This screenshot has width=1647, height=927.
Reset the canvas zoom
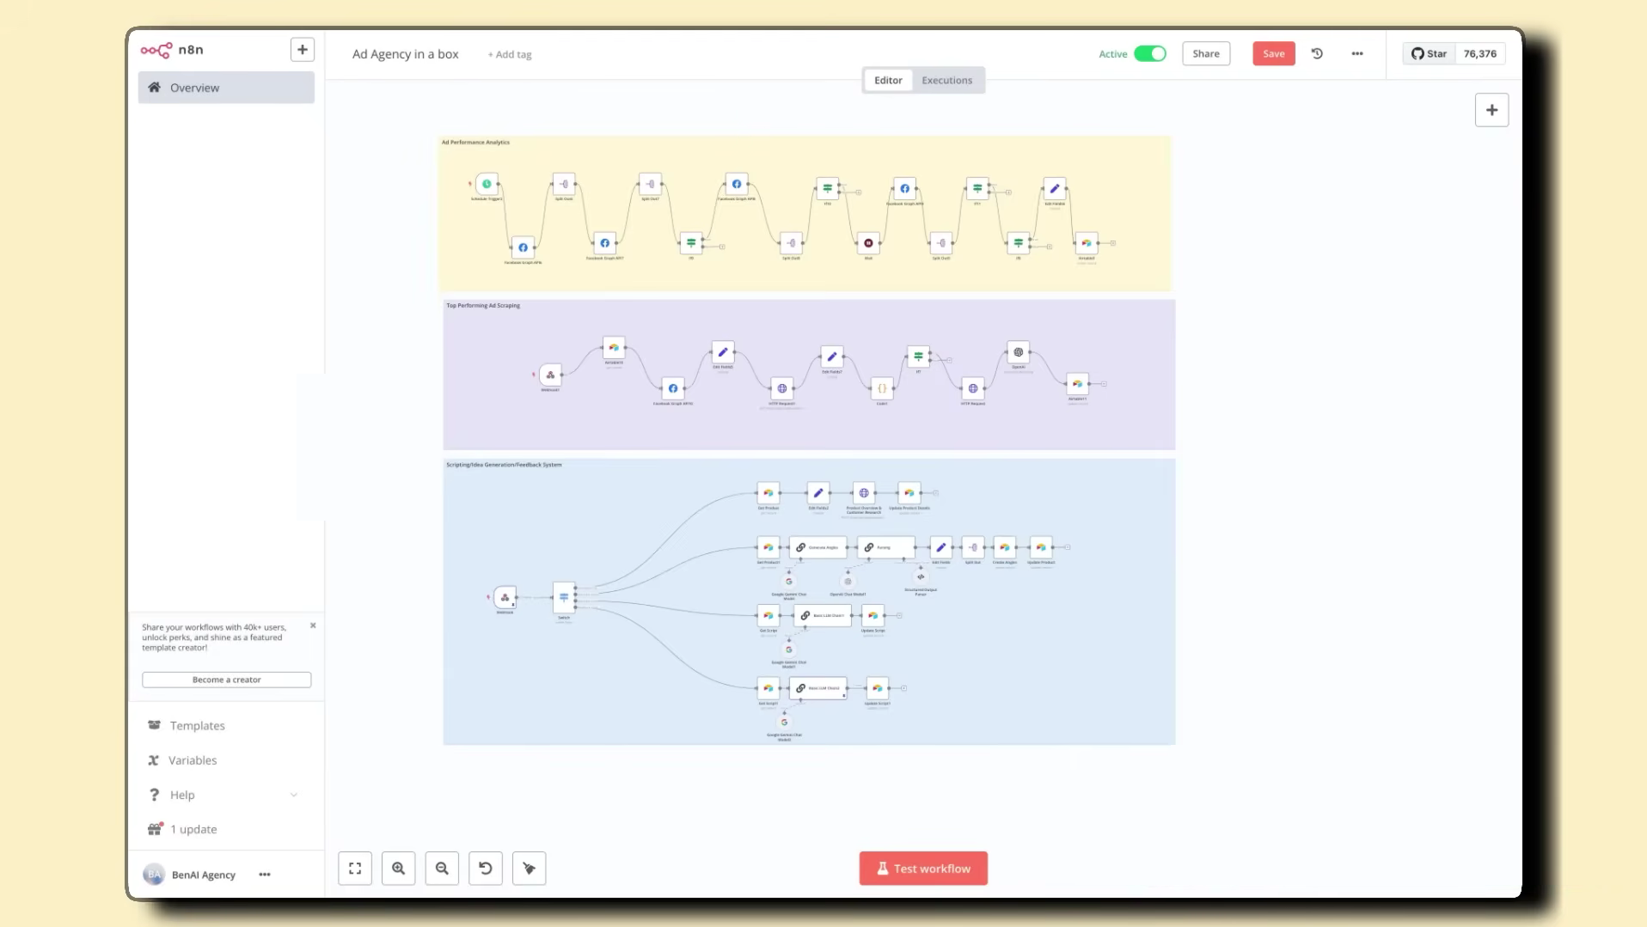(x=486, y=869)
